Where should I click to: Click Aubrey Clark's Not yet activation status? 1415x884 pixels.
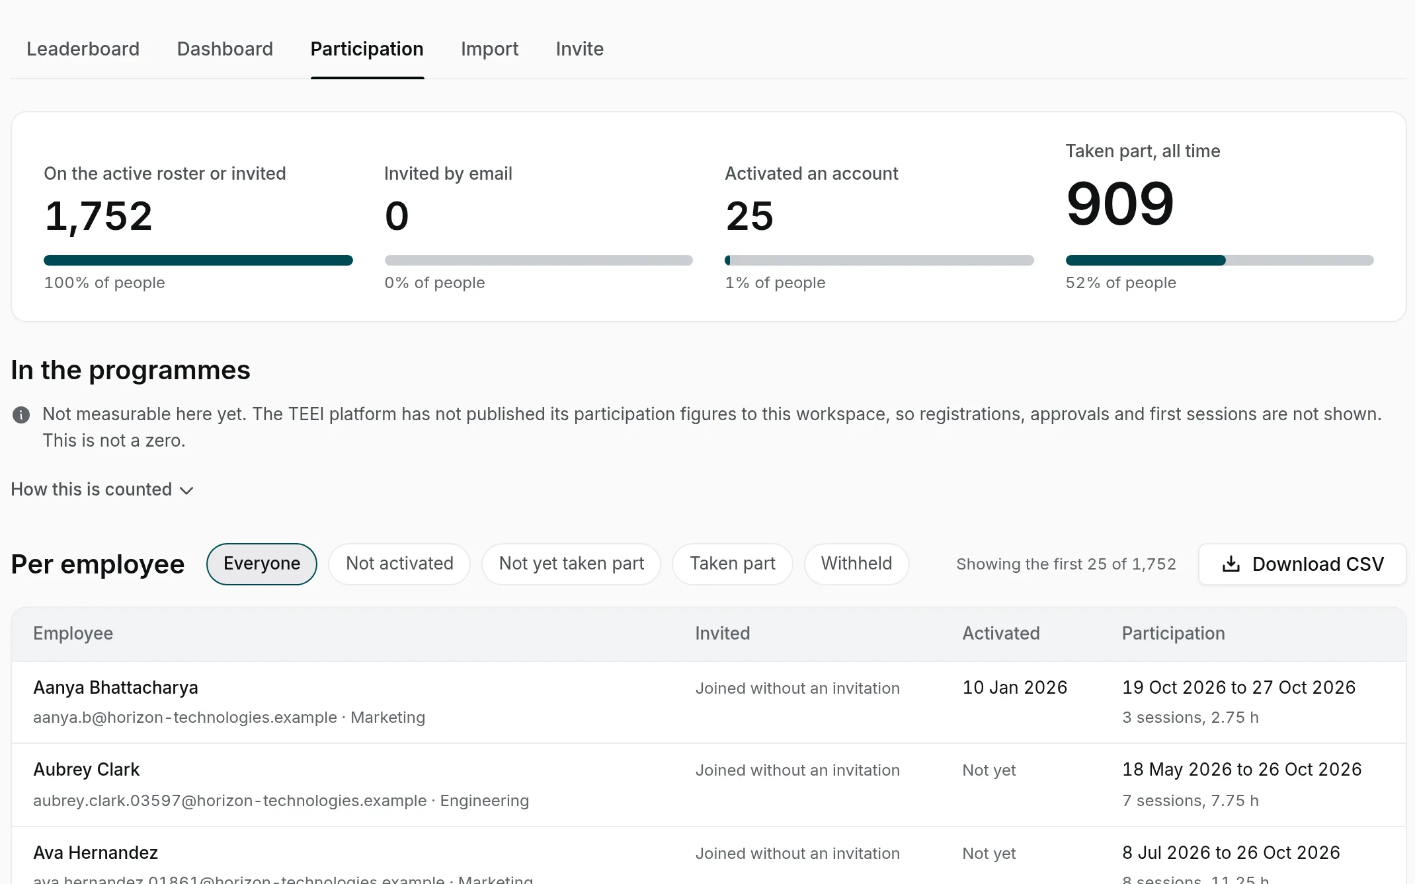989,770
